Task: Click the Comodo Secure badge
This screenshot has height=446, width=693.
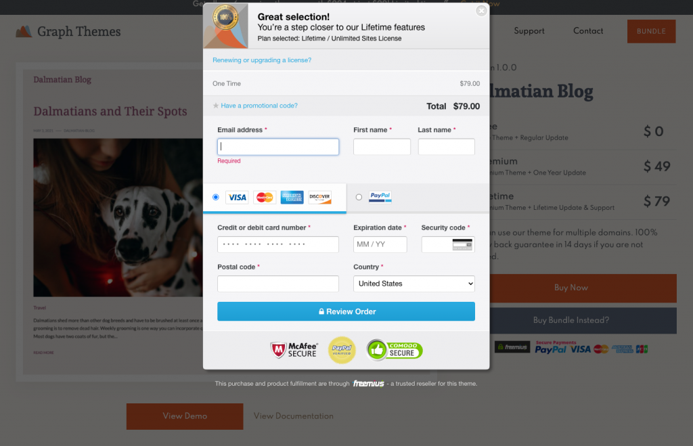Action: click(395, 350)
